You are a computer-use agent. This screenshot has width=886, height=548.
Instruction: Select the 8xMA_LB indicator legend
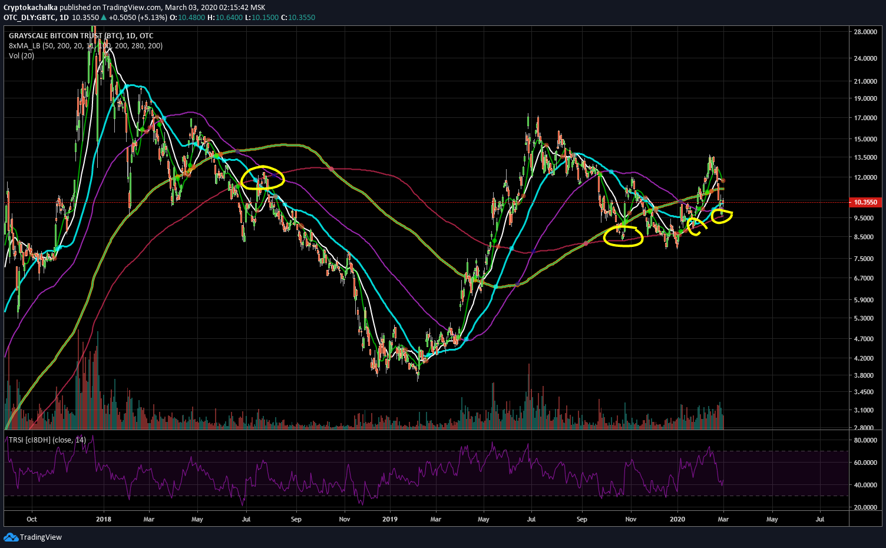coord(85,46)
